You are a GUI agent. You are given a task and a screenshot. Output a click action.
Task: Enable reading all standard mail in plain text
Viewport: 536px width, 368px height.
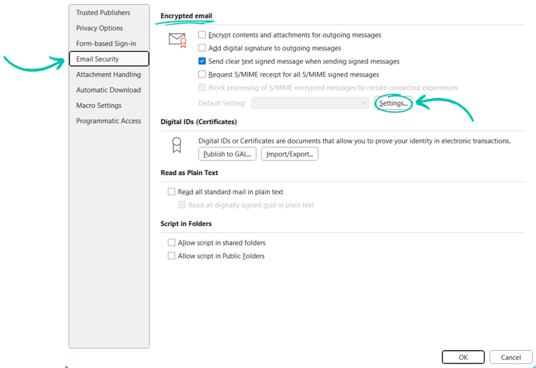pos(172,191)
